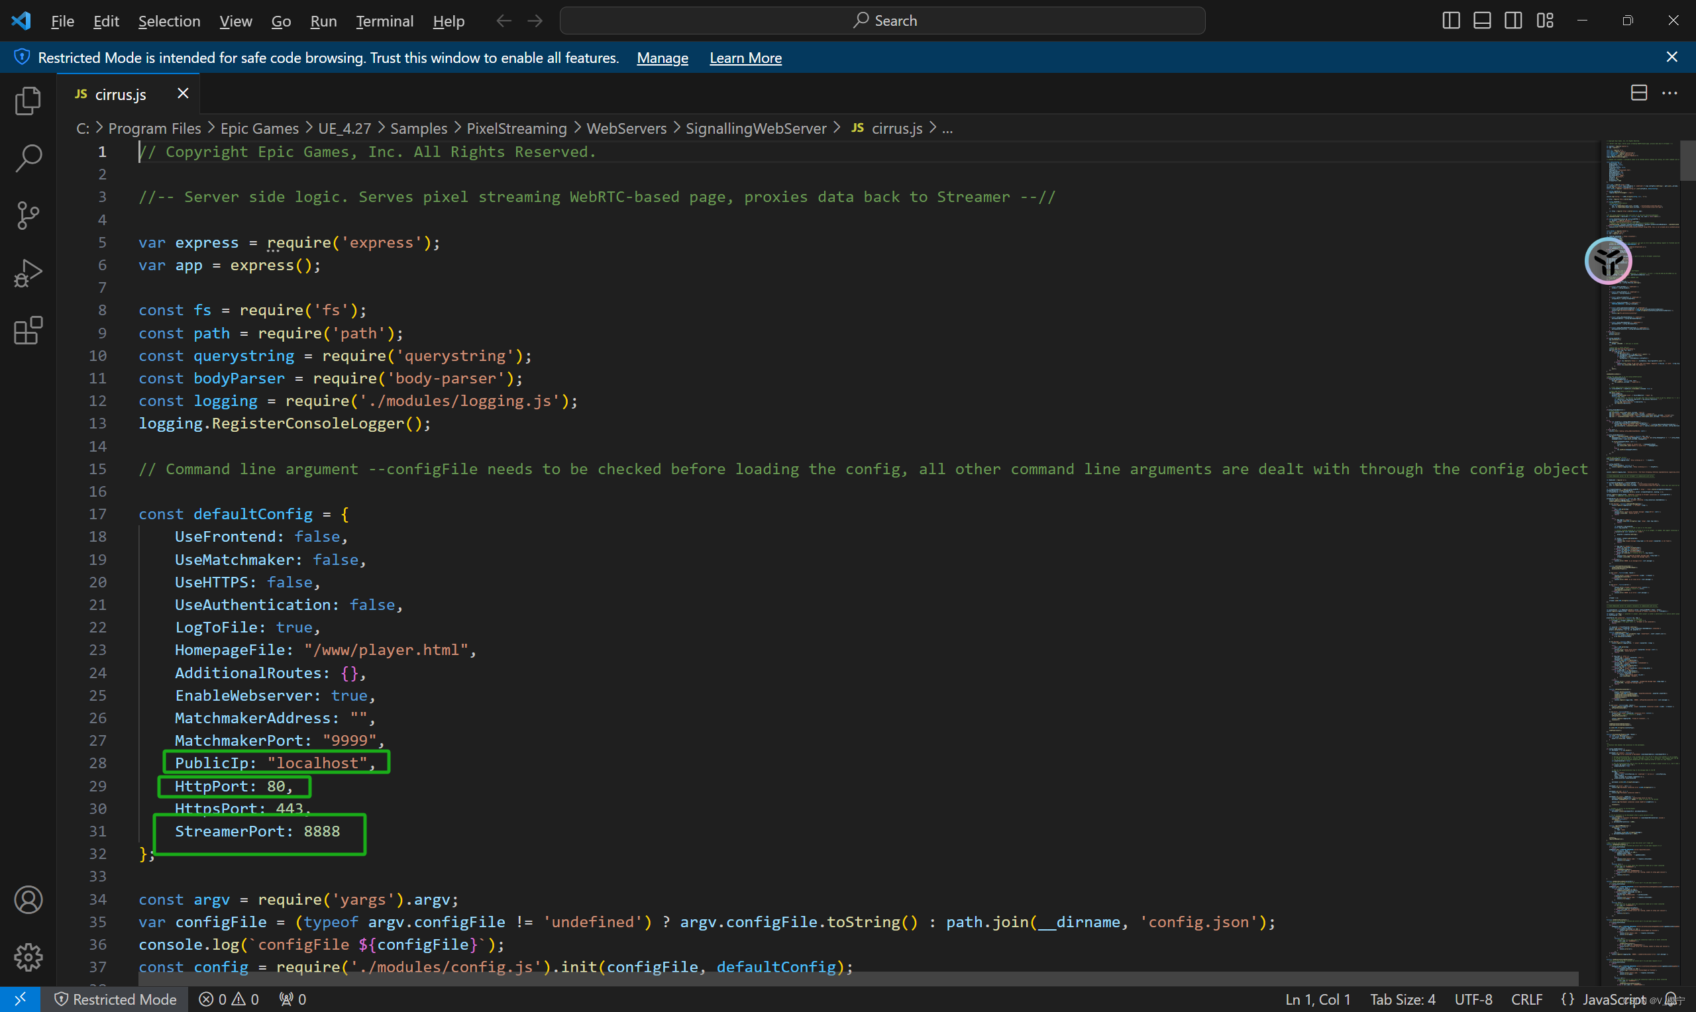Click the command center Search box
This screenshot has height=1012, width=1696.
coord(882,21)
